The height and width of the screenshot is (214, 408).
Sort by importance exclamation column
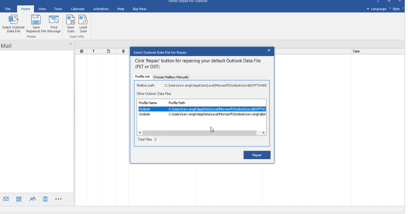[94, 51]
